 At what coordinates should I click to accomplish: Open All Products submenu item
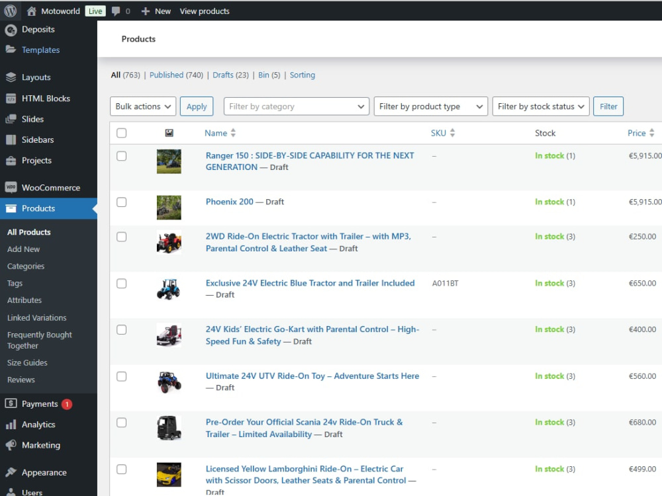28,232
